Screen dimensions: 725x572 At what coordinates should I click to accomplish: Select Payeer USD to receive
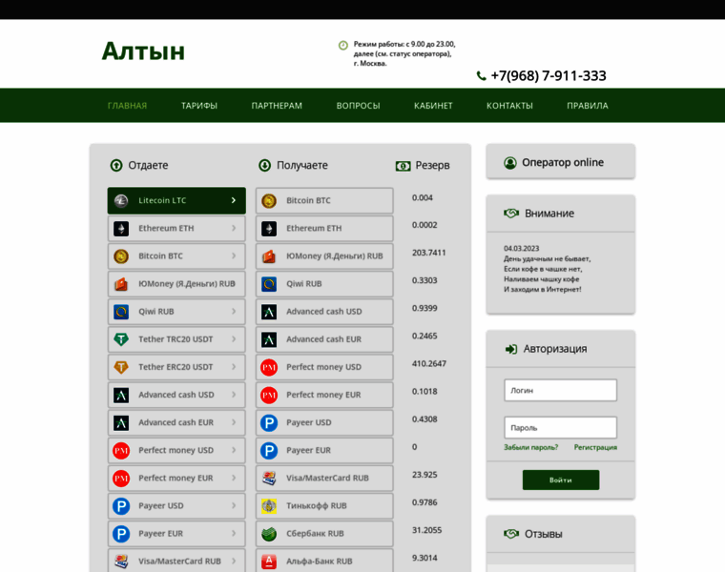click(x=324, y=422)
